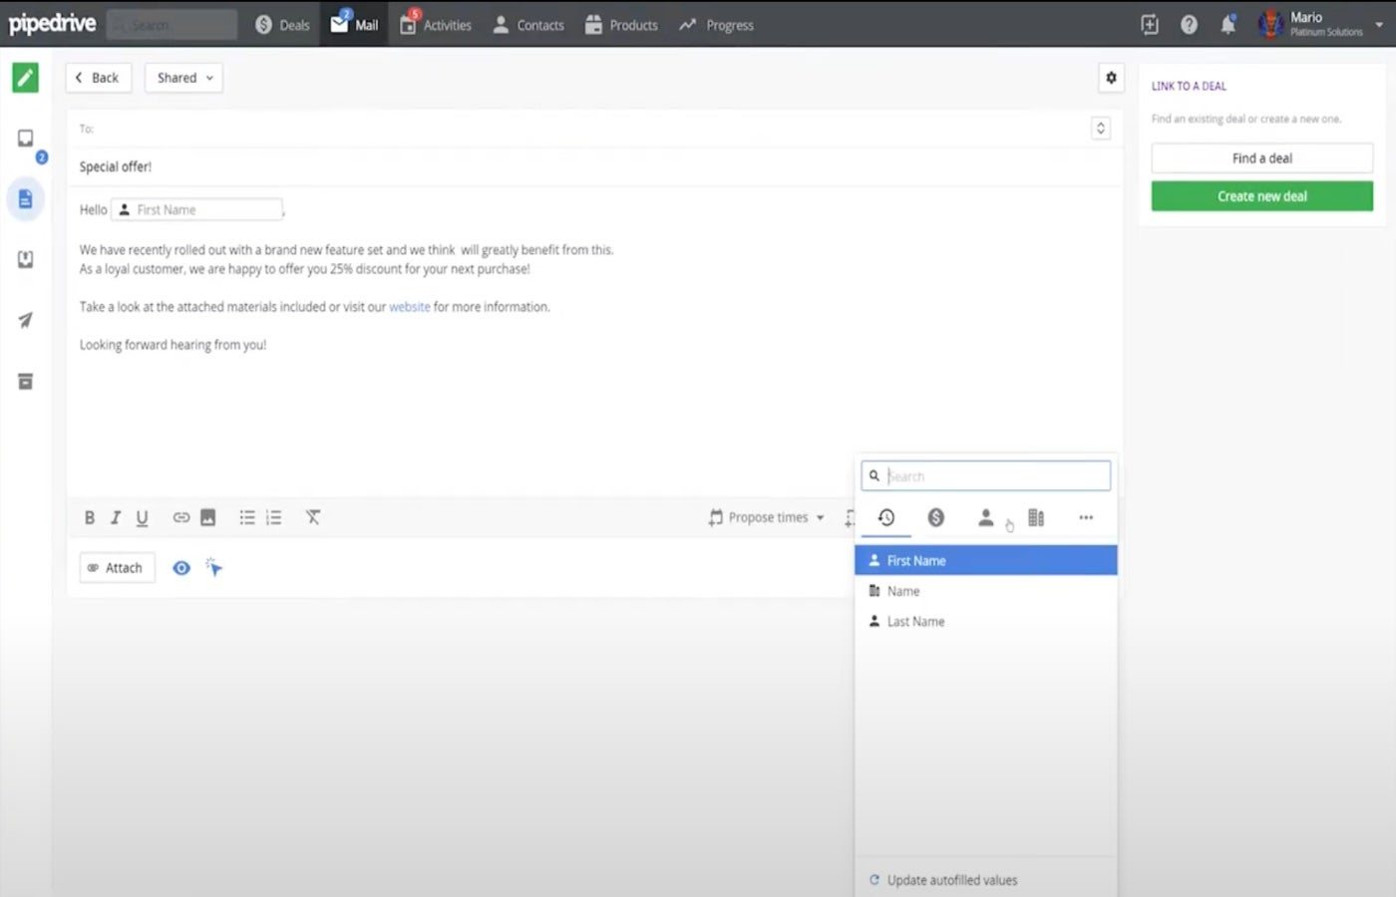Open mail settings gear icon
Viewport: 1396px width, 897px height.
(1111, 78)
